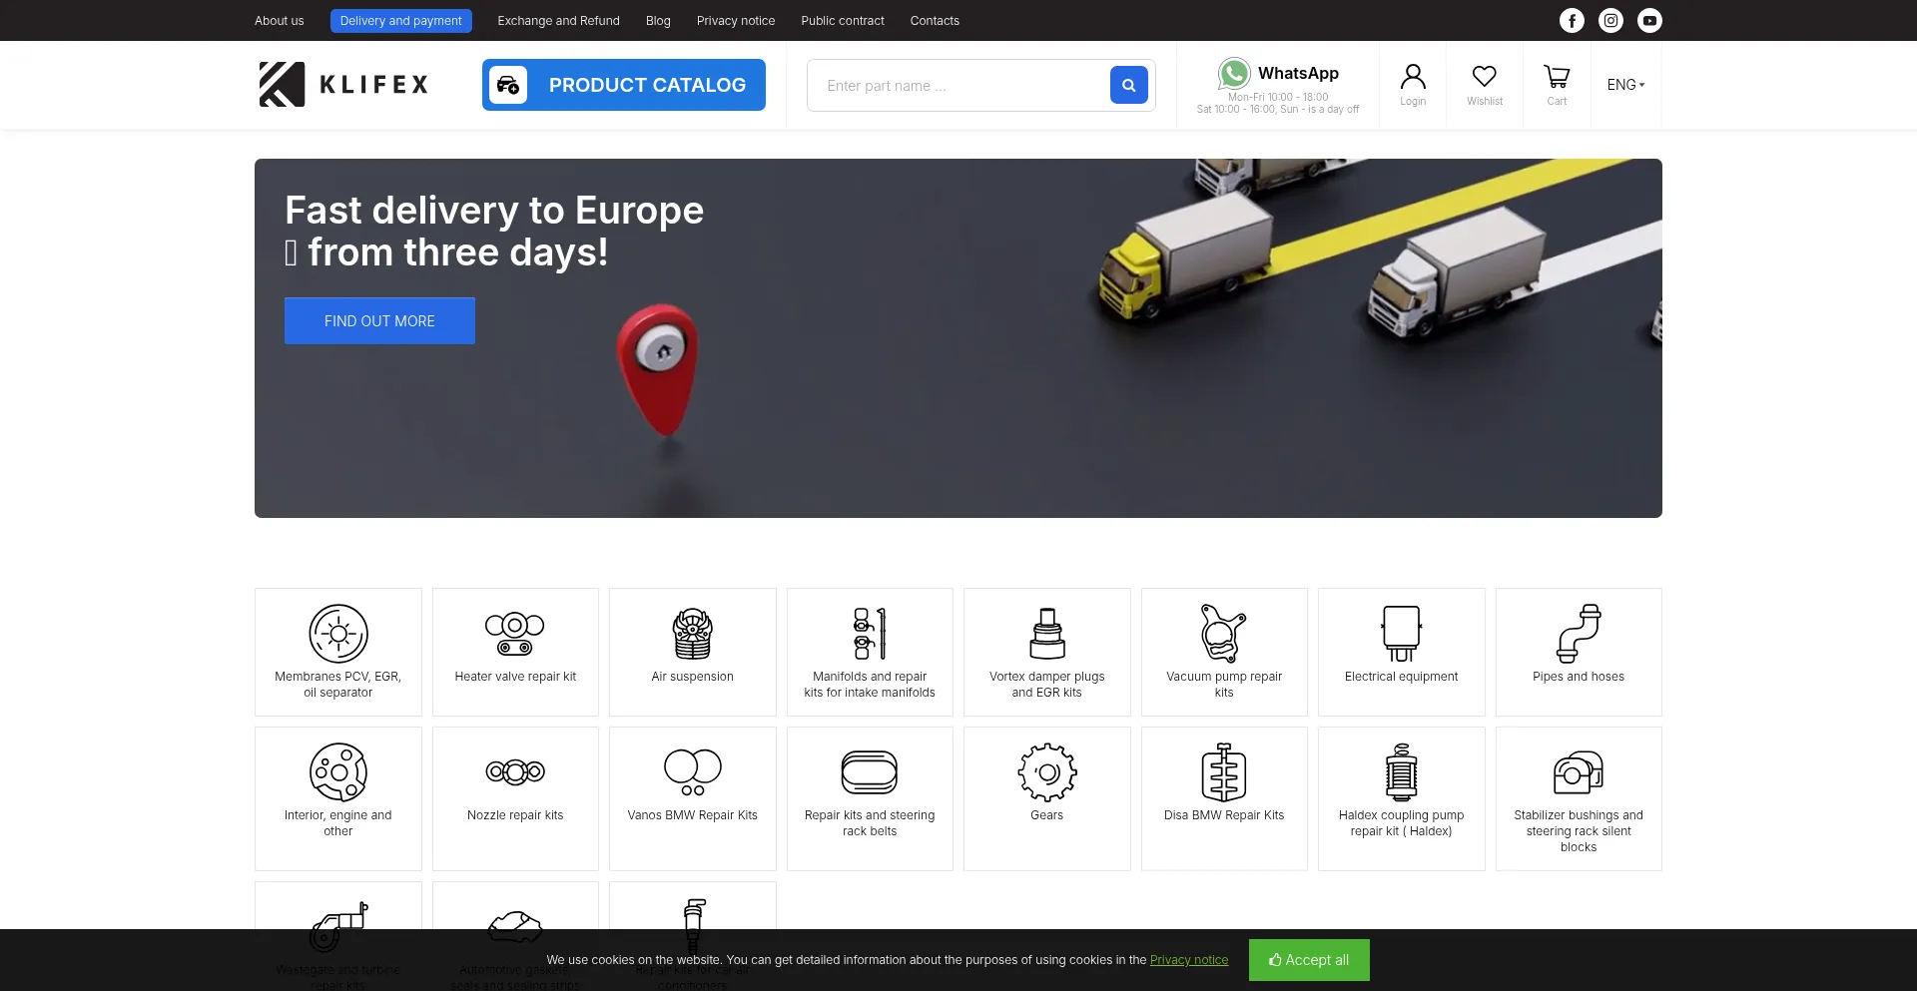1917x991 pixels.
Task: Expand the ENG language dropdown
Action: [x=1624, y=85]
